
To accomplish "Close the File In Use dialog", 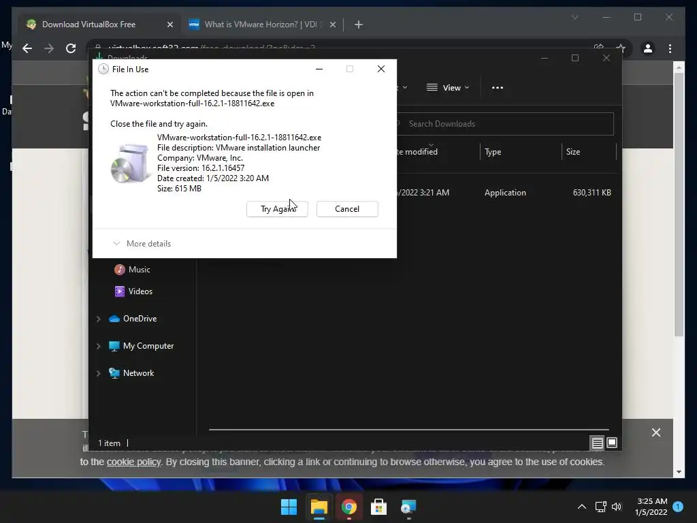I will [x=381, y=69].
